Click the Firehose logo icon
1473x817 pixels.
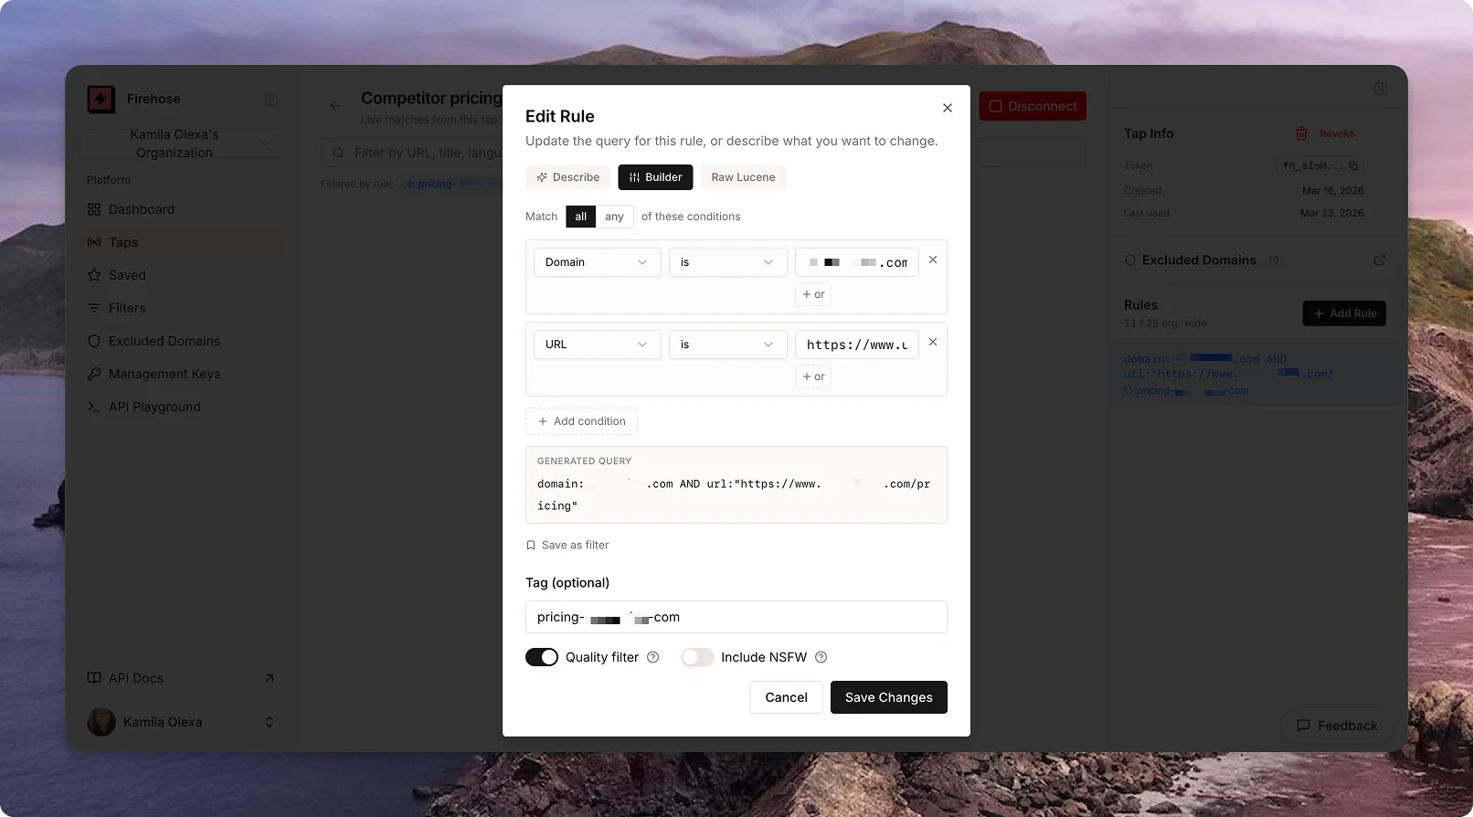coord(101,99)
